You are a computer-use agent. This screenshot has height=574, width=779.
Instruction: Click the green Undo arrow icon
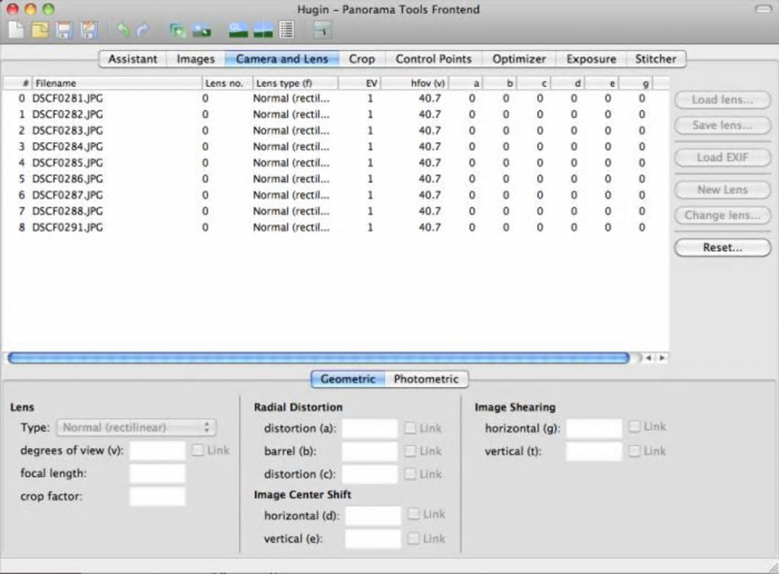[x=123, y=31]
